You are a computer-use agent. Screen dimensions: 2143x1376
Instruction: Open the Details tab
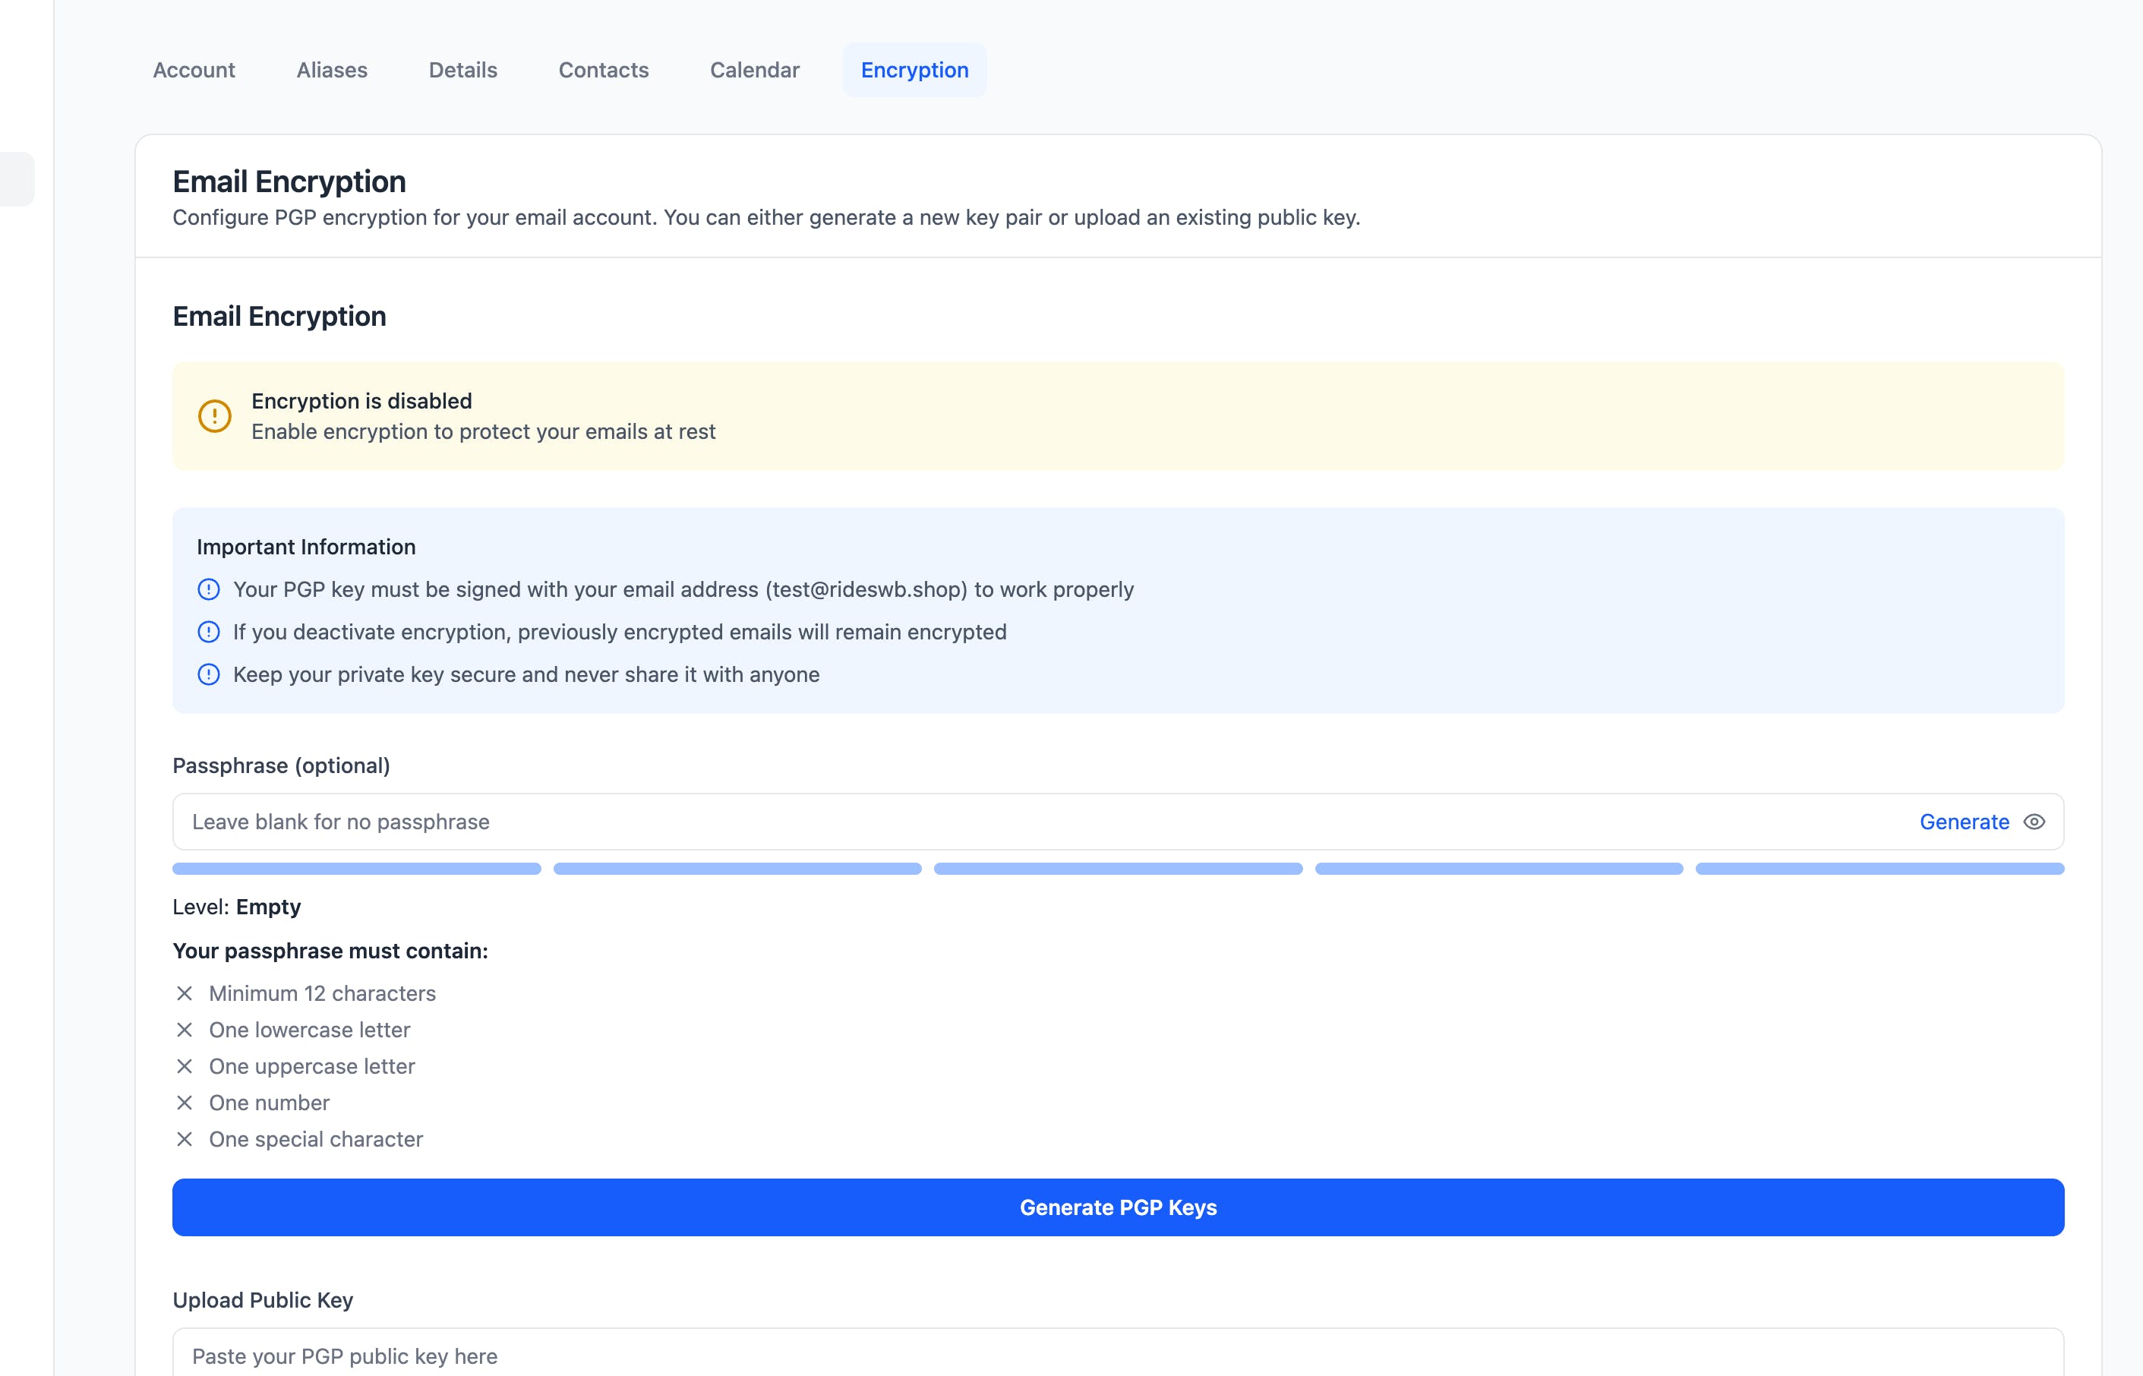point(462,71)
